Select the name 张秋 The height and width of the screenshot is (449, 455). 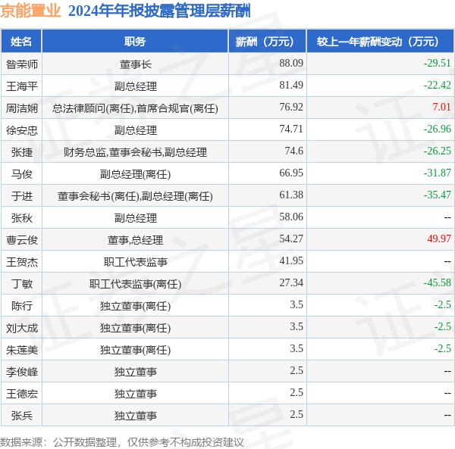pos(22,218)
